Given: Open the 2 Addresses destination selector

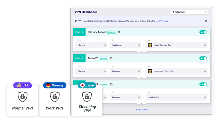Looking at the screenshot, I should (125, 45).
